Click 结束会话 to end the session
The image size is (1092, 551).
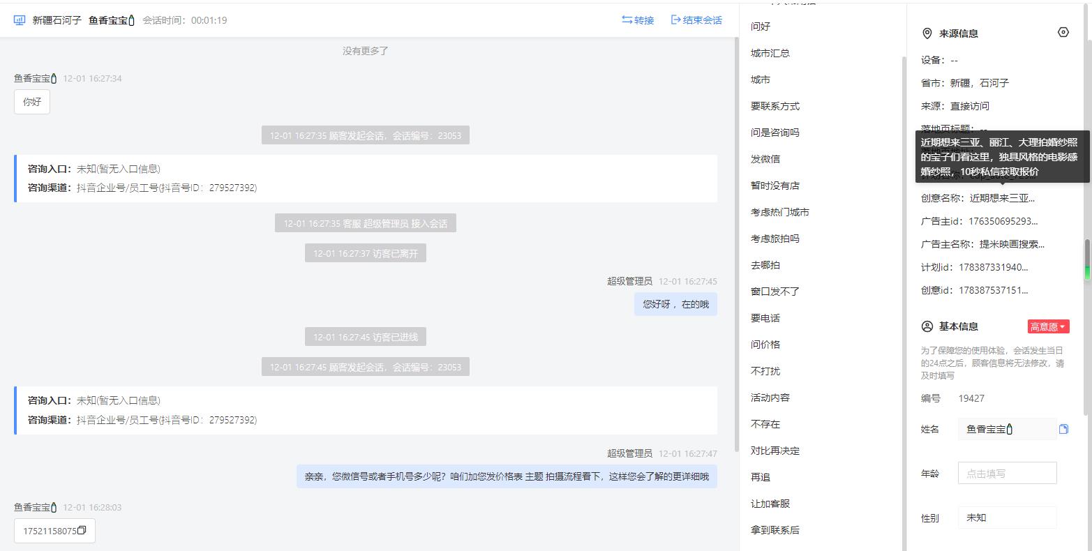[696, 20]
